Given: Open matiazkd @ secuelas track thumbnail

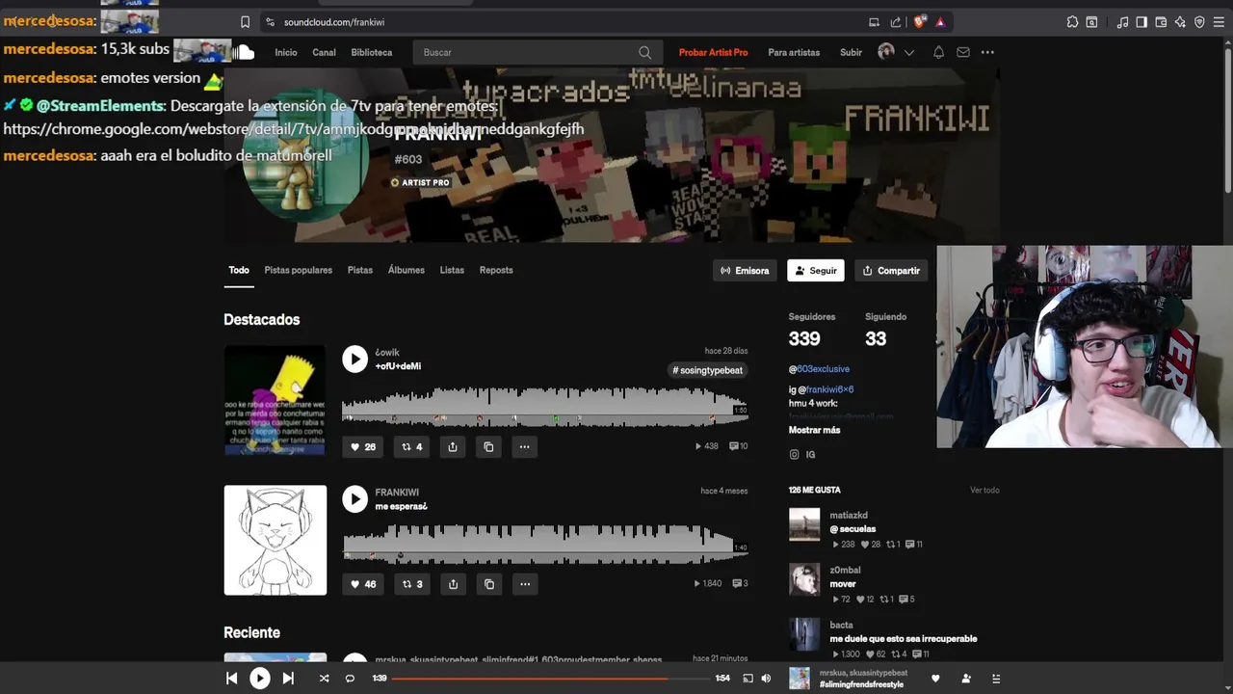Looking at the screenshot, I should click(804, 524).
